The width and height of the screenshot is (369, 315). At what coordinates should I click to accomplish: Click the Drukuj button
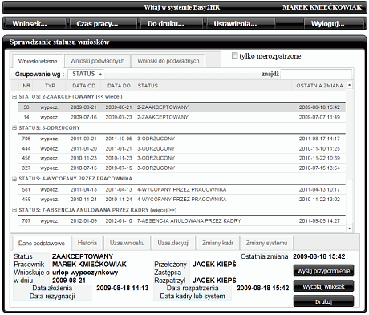[323, 301]
